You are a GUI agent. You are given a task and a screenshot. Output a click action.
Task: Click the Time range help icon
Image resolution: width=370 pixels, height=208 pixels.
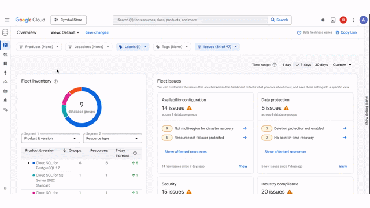click(275, 65)
